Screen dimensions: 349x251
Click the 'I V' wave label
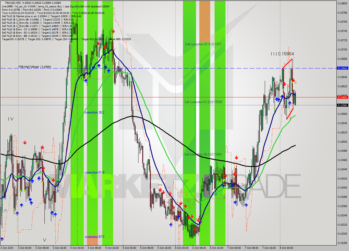[11, 119]
